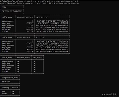Click the expected_crc column header

(42, 17)
